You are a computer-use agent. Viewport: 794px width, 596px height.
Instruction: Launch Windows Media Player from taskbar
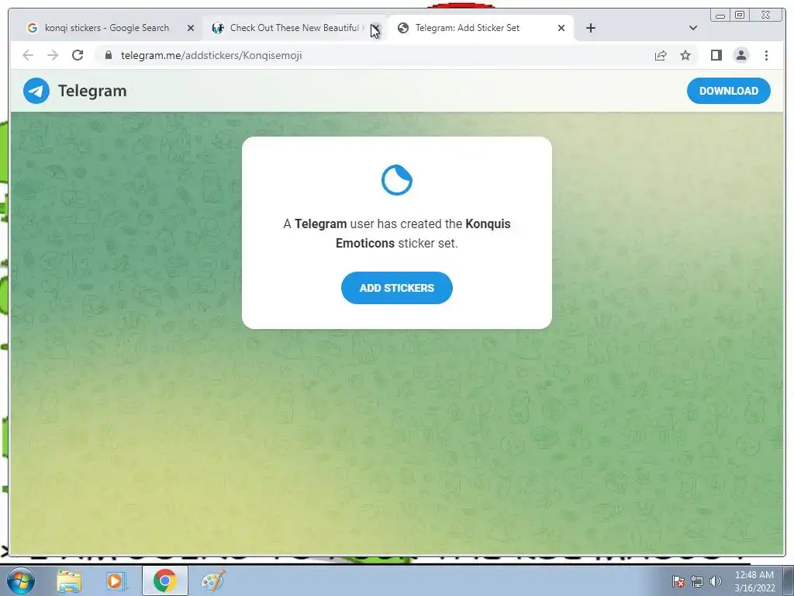(116, 580)
